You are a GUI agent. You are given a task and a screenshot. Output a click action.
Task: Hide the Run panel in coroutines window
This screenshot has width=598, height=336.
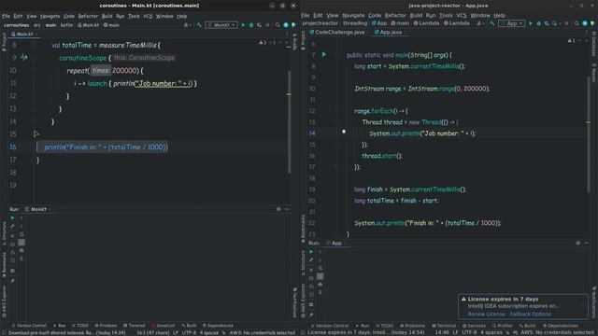point(287,209)
